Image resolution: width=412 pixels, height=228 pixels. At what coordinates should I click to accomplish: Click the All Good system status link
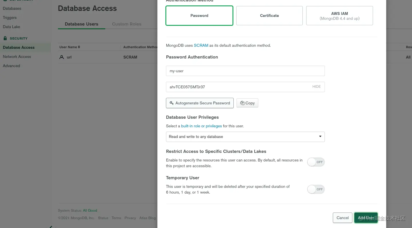pos(90,210)
